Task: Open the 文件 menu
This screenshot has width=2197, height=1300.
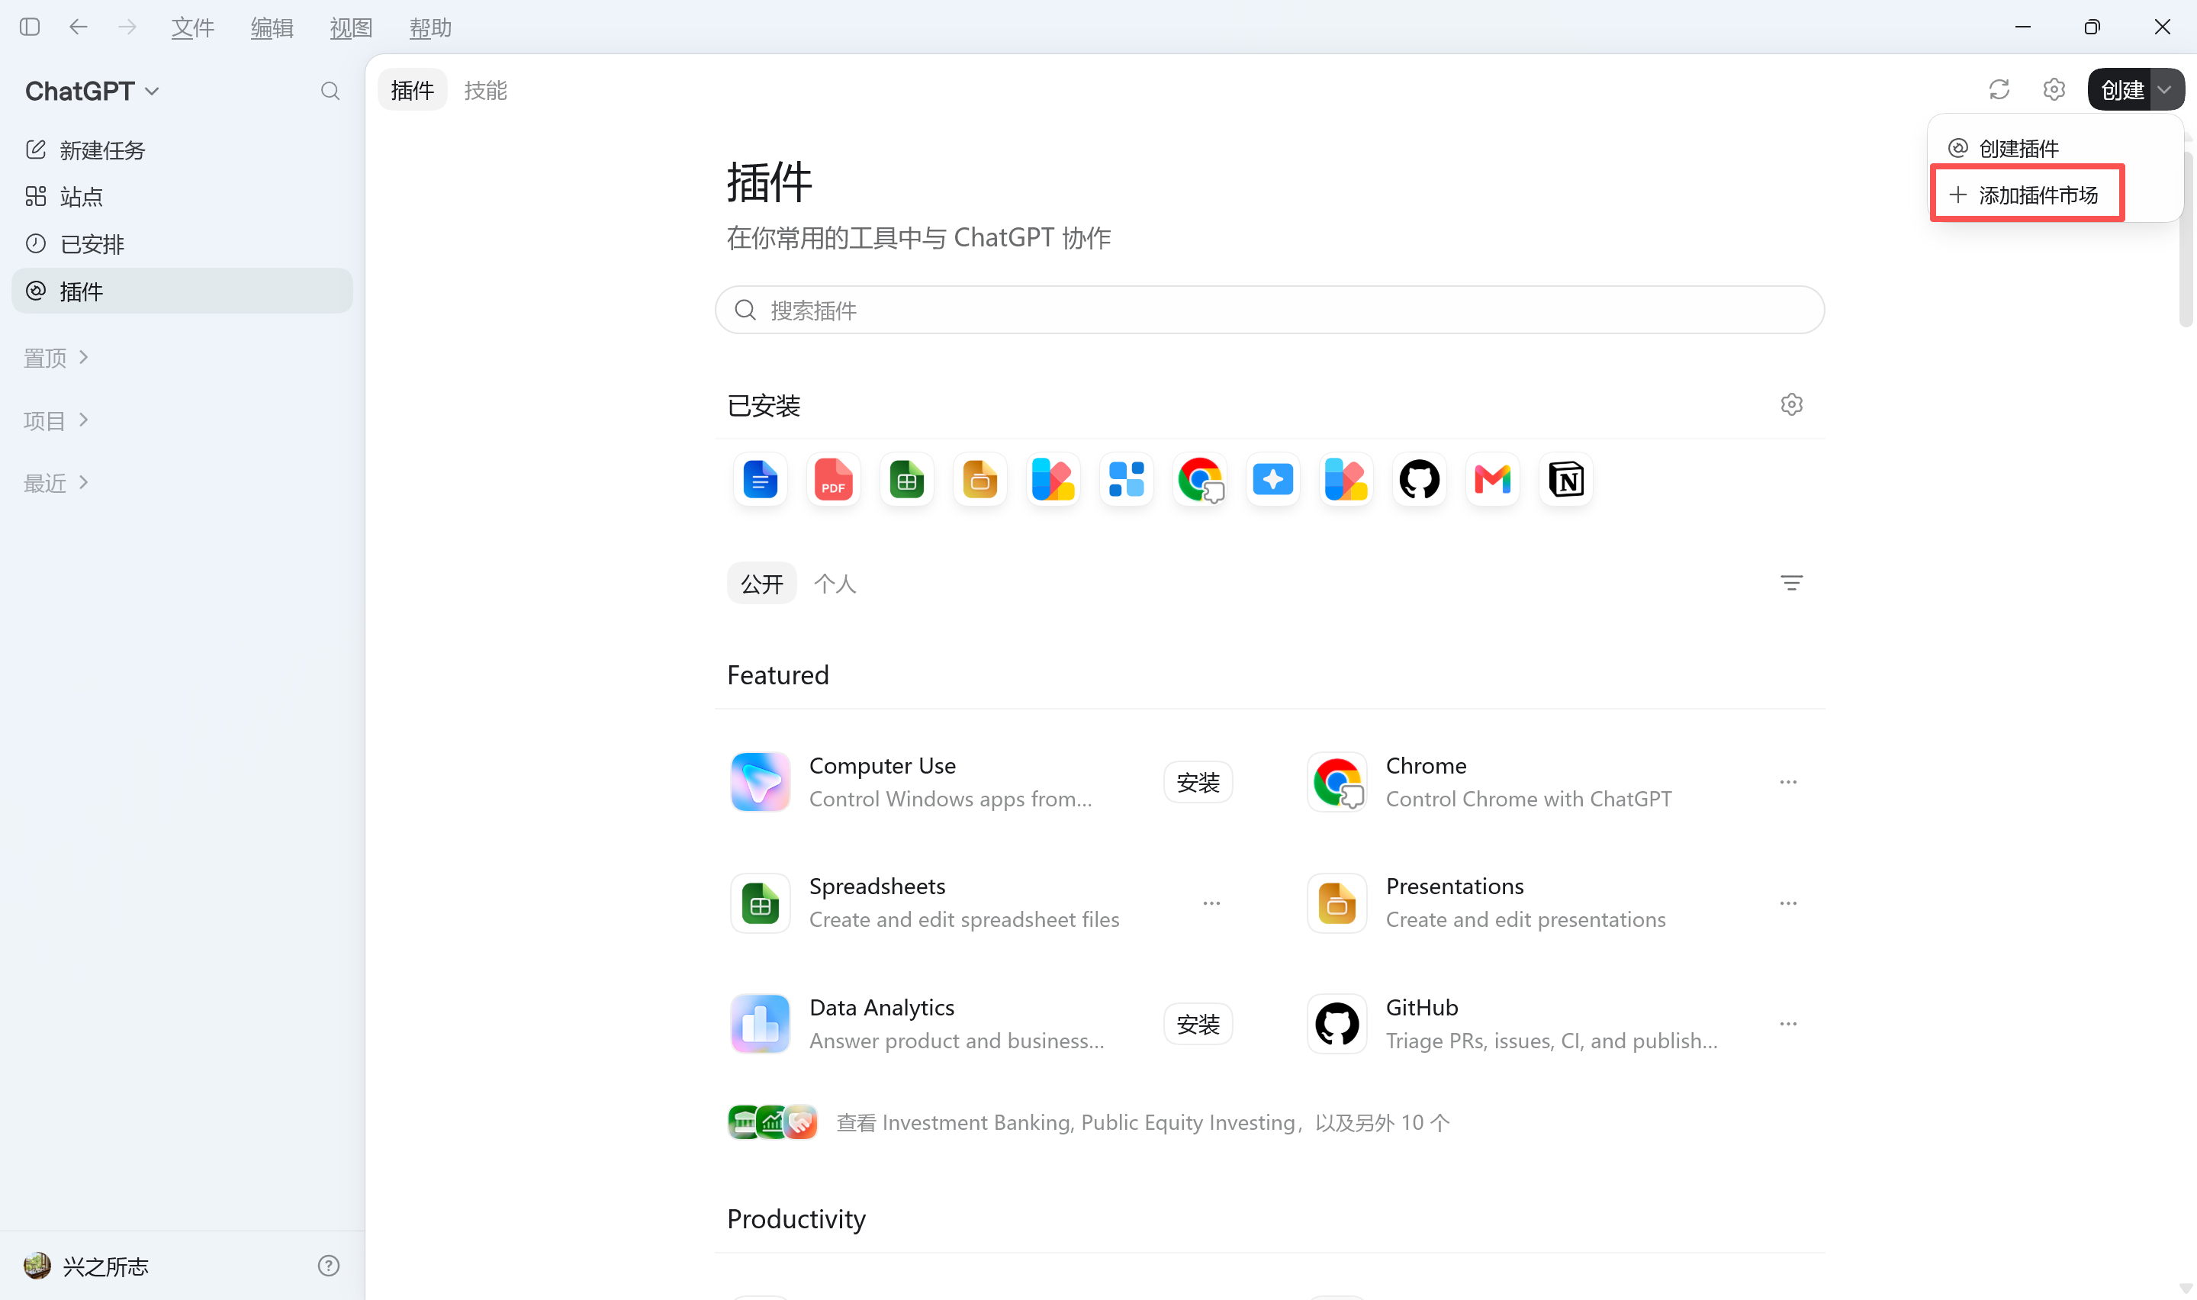Action: click(x=193, y=28)
